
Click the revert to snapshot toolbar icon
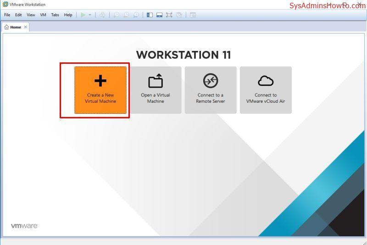click(126, 15)
